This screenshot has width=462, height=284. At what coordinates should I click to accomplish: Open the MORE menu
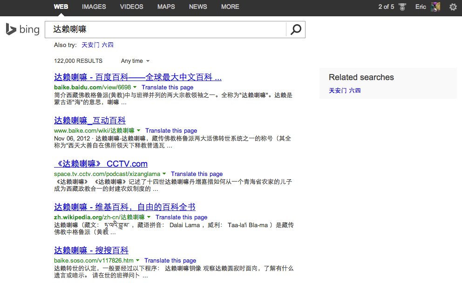tap(230, 7)
